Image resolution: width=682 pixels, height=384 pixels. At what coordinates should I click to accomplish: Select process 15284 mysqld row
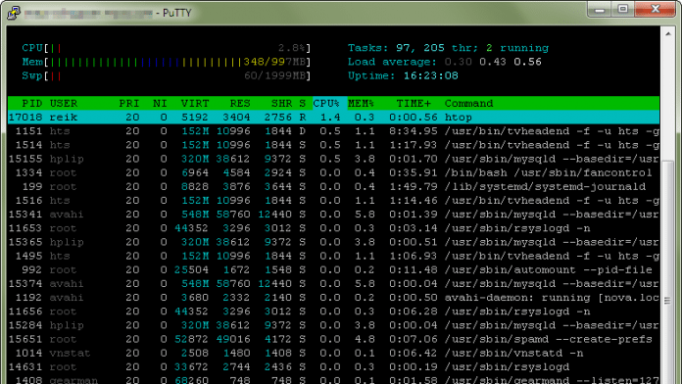click(333, 326)
